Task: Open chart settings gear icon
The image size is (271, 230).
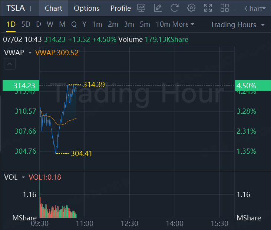Action: click(191, 8)
